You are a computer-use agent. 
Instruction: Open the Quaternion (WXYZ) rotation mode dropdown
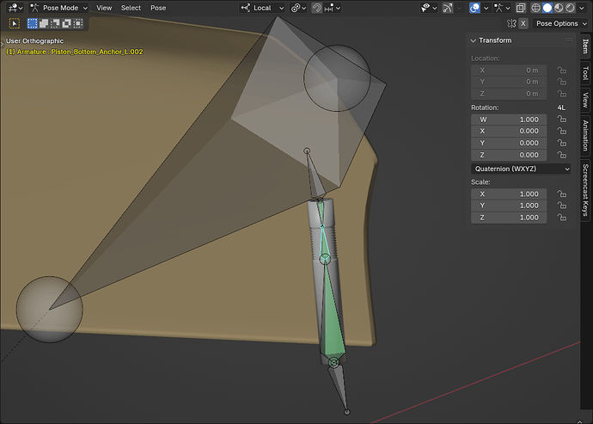521,169
